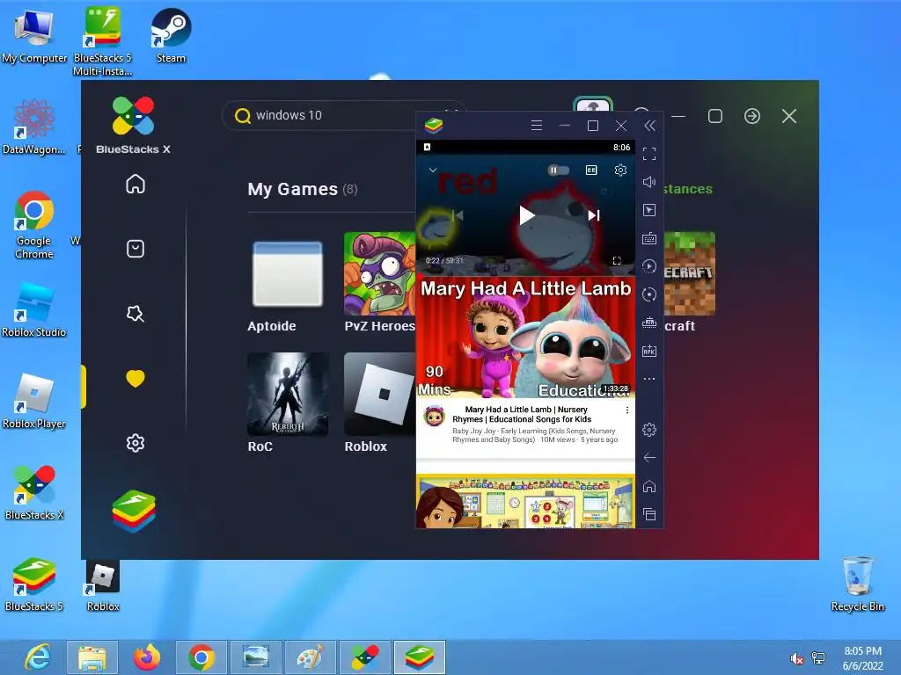Click the search magnifier icon in BlueStacks X
This screenshot has width=901, height=675.
pyautogui.click(x=243, y=115)
